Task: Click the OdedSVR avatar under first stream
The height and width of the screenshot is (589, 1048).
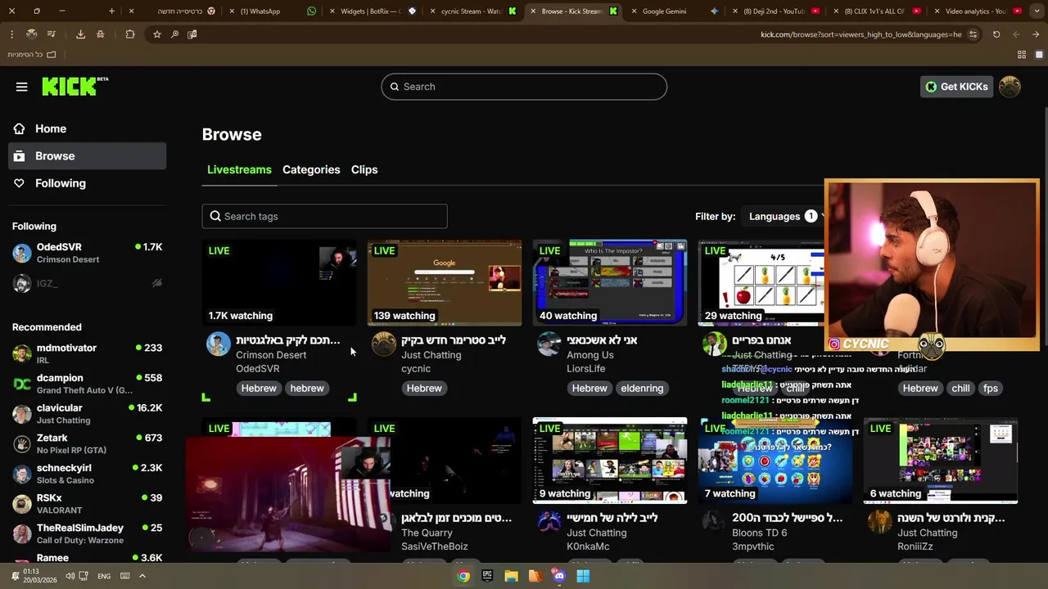Action: 219,344
